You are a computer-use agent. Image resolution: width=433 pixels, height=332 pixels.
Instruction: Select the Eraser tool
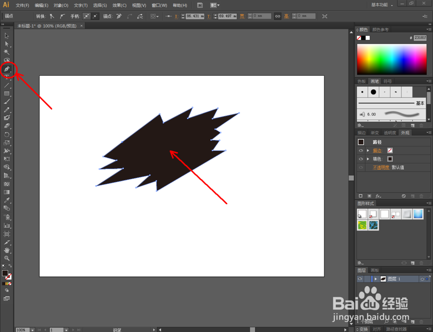[6, 126]
